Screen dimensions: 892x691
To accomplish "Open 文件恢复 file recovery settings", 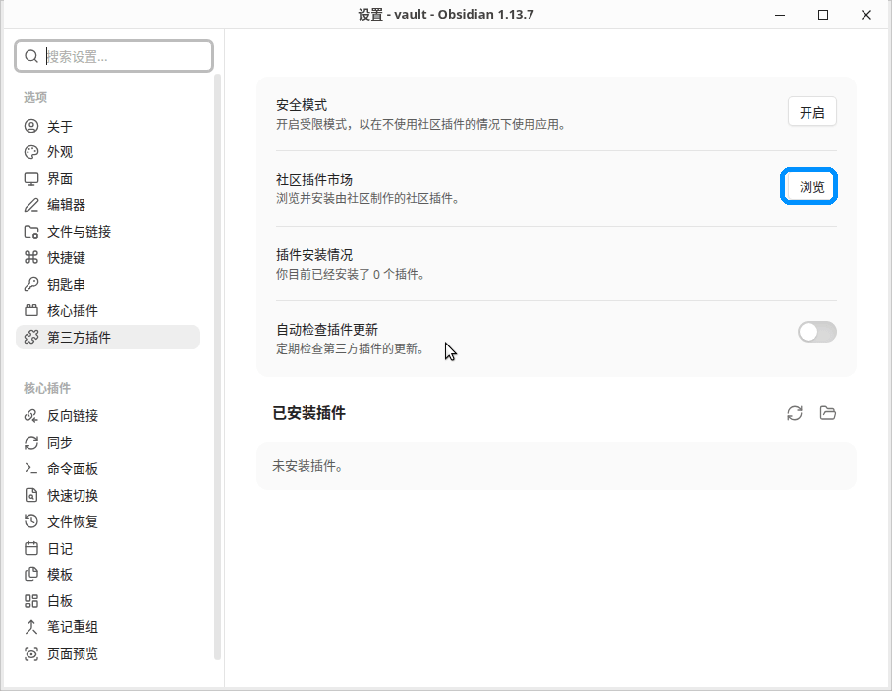I will click(108, 521).
